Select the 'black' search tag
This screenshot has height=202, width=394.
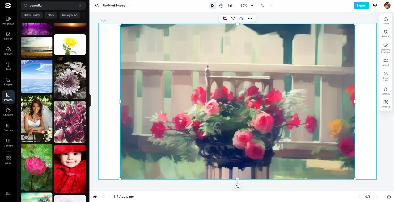point(51,15)
